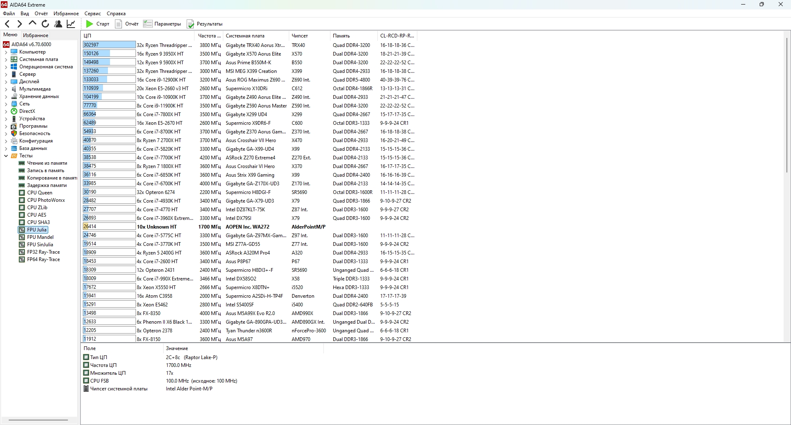Switch to the Избранное sidebar tab
Image resolution: width=791 pixels, height=425 pixels.
(36, 35)
